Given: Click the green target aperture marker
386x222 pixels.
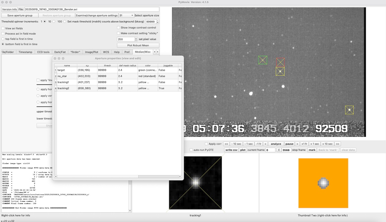Looking at the screenshot, I should [x=263, y=60].
